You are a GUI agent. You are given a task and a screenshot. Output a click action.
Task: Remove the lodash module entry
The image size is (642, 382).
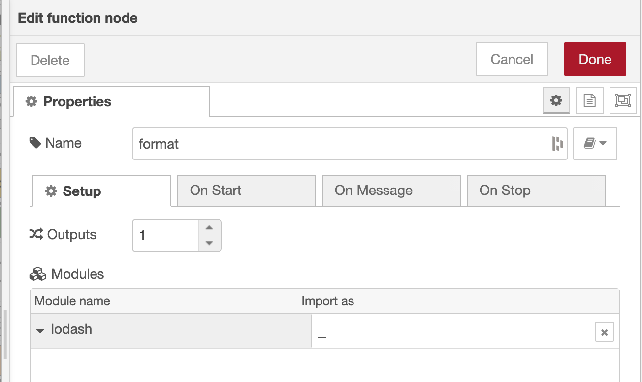click(604, 332)
